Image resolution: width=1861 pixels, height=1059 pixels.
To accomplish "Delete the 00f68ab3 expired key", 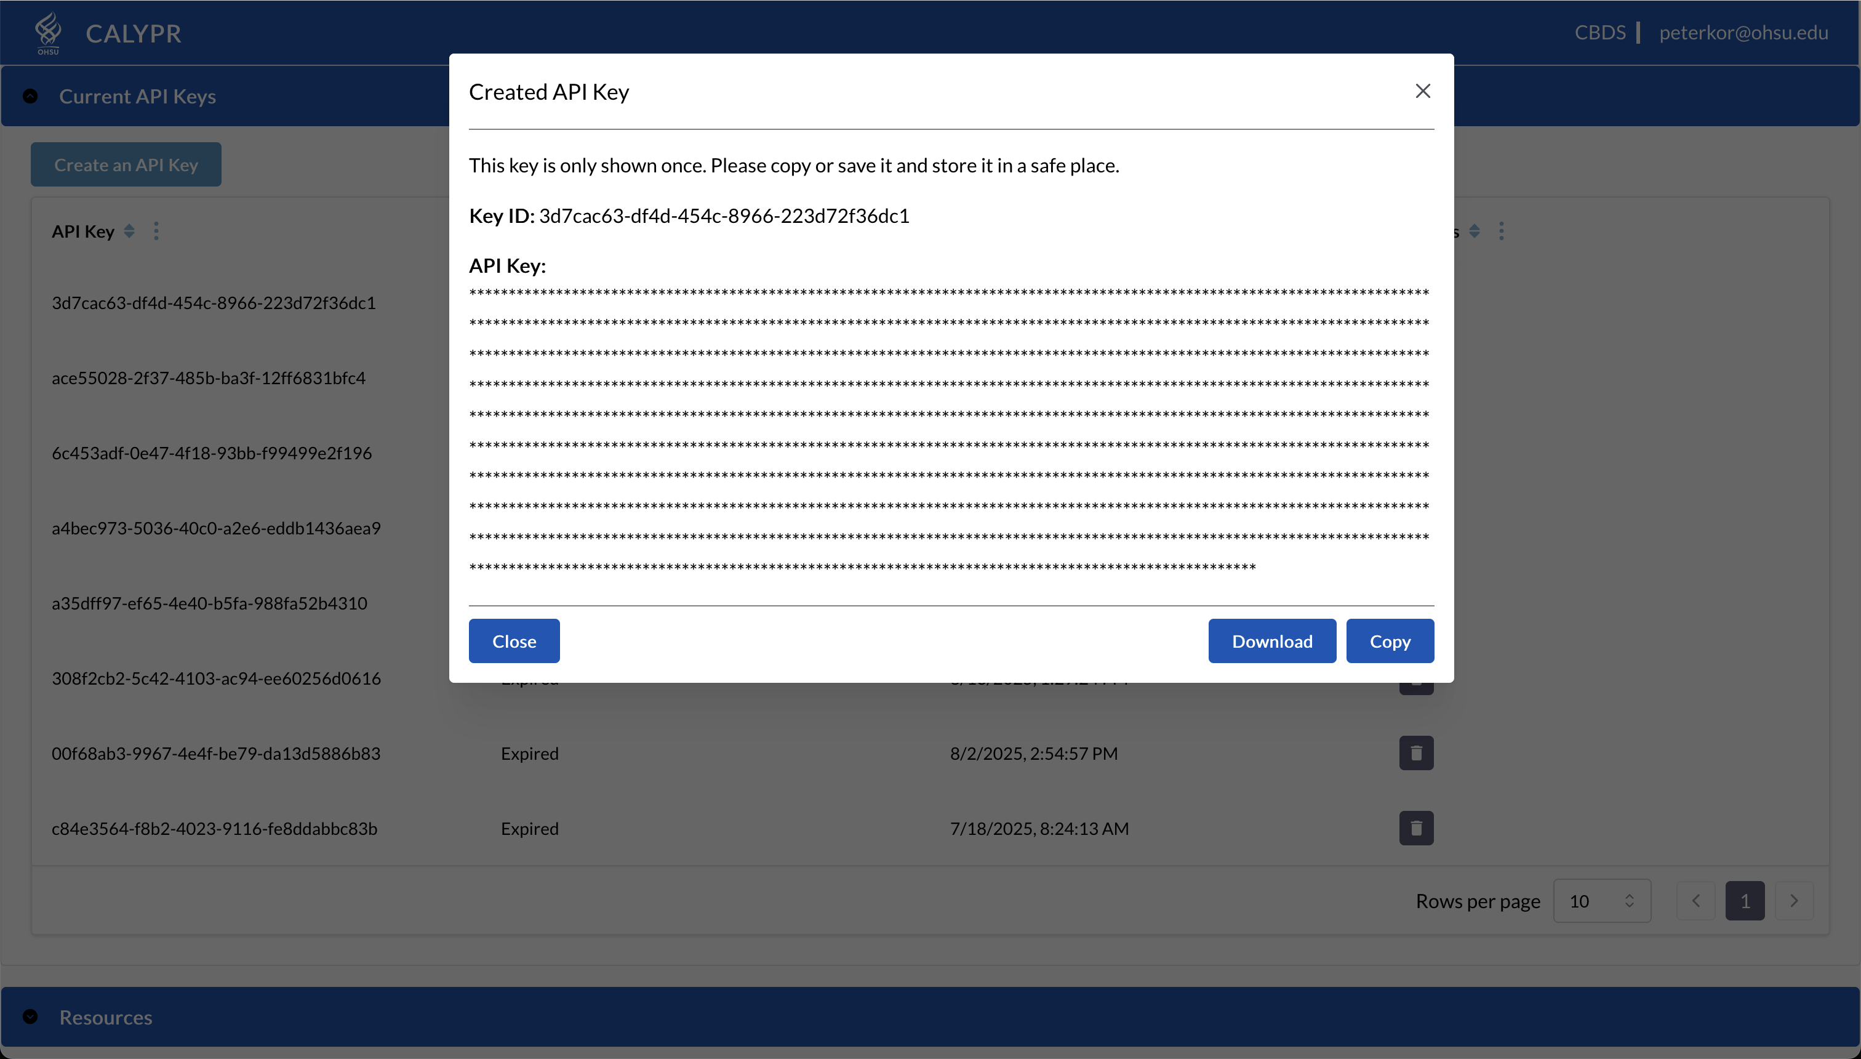I will tap(1415, 753).
